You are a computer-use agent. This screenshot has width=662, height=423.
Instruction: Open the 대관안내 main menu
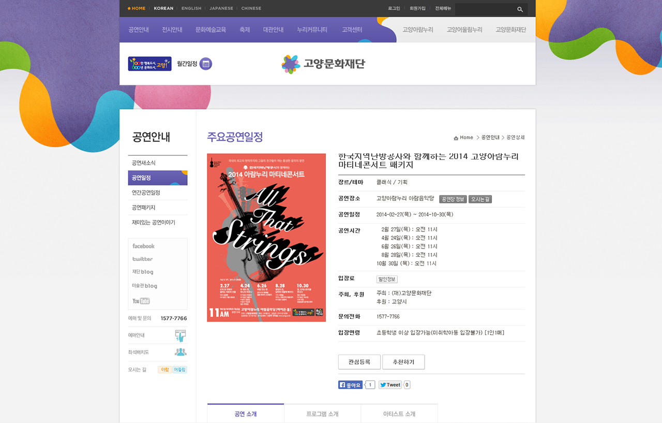tap(273, 30)
